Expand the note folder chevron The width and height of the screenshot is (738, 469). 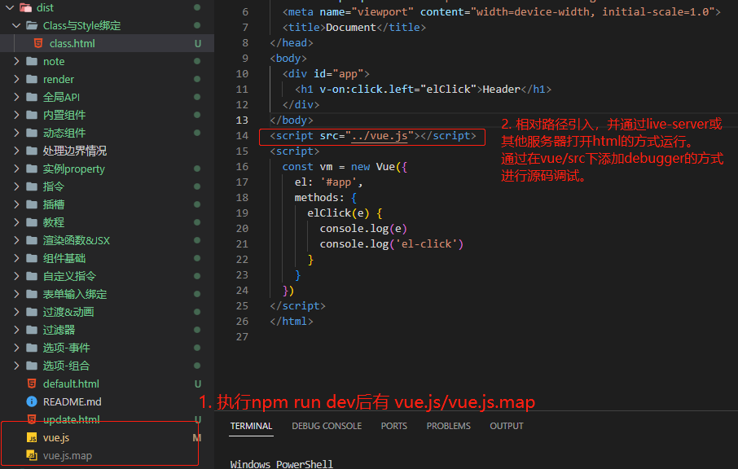(x=17, y=61)
